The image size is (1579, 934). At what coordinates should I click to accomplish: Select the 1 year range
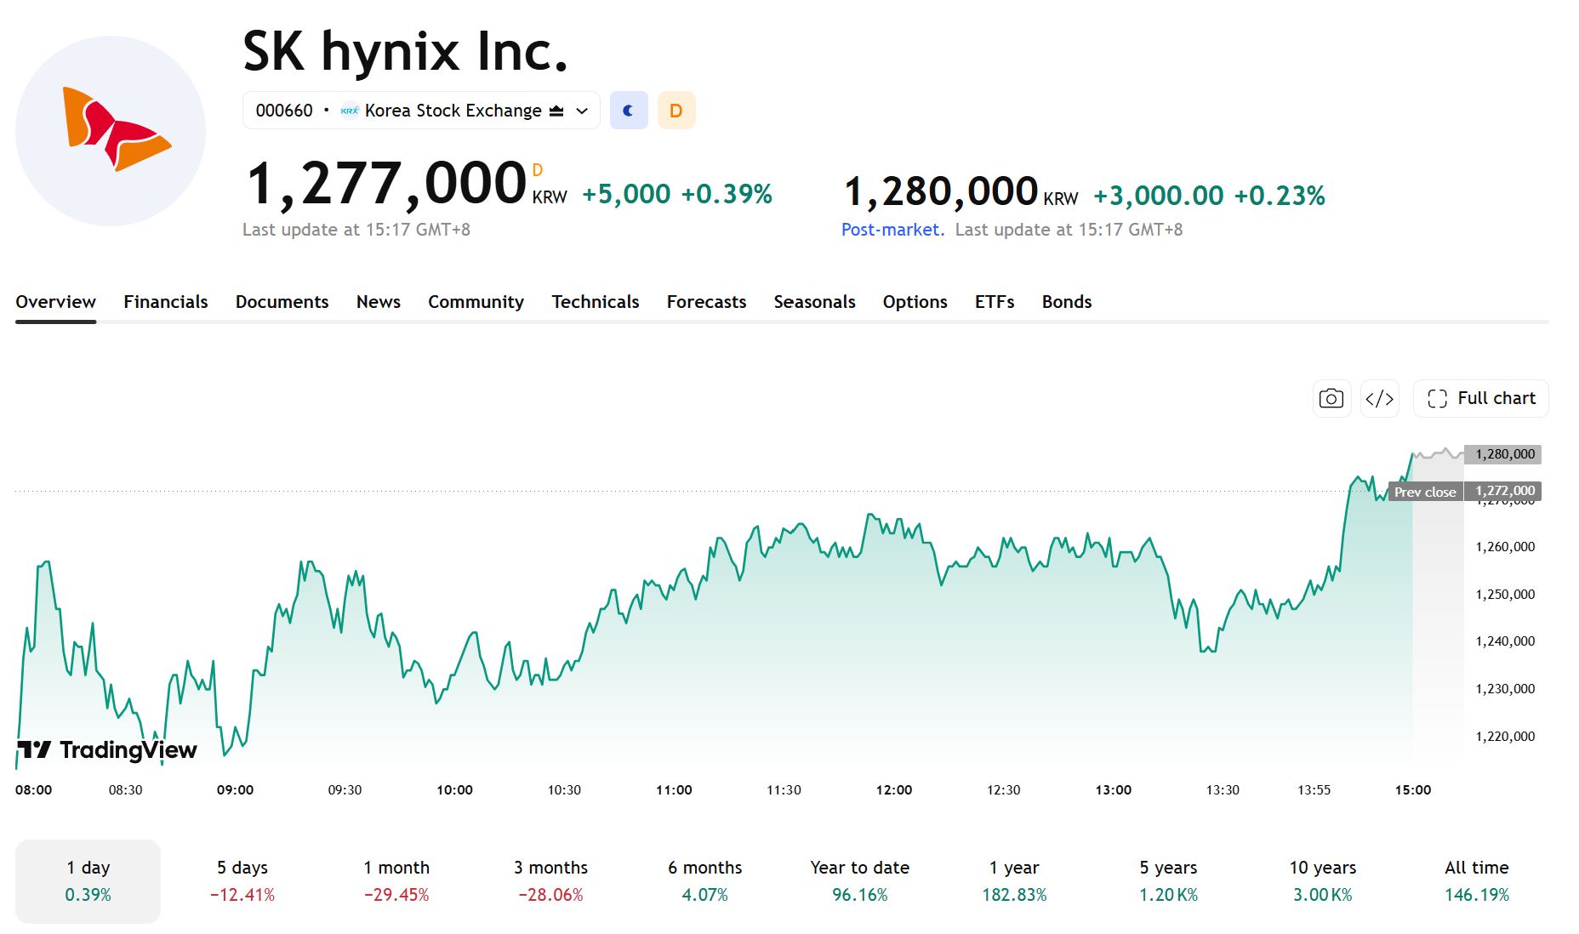click(x=1014, y=881)
